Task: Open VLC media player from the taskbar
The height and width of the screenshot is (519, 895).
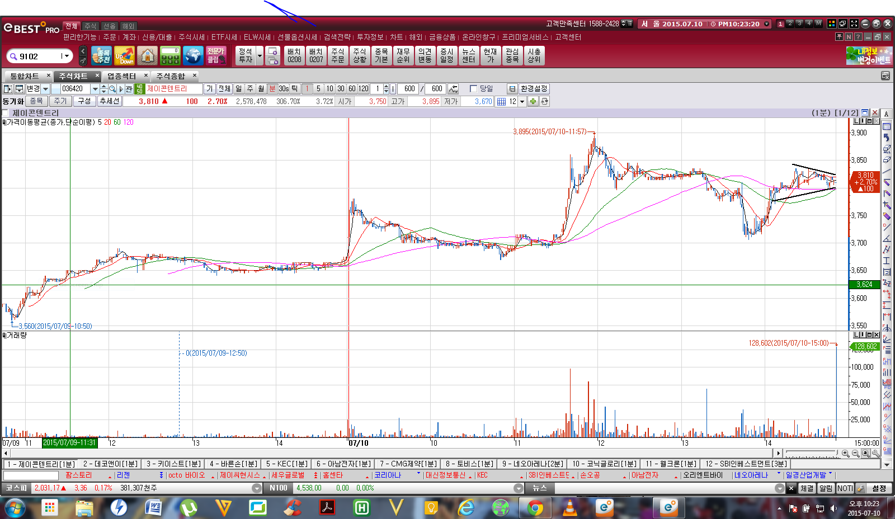Action: pyautogui.click(x=569, y=508)
